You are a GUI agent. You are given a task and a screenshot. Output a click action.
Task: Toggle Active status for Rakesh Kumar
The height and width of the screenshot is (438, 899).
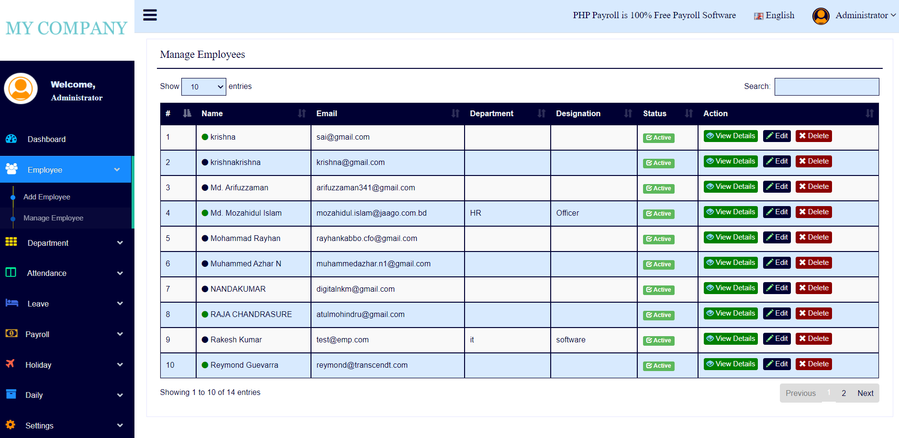pos(658,340)
